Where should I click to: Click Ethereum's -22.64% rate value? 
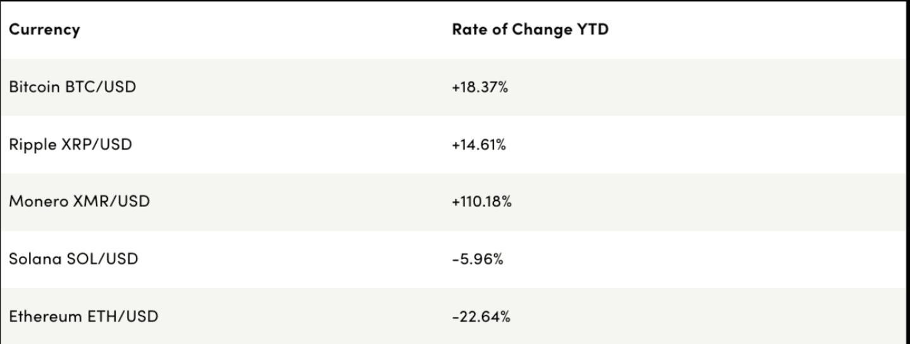[481, 317]
